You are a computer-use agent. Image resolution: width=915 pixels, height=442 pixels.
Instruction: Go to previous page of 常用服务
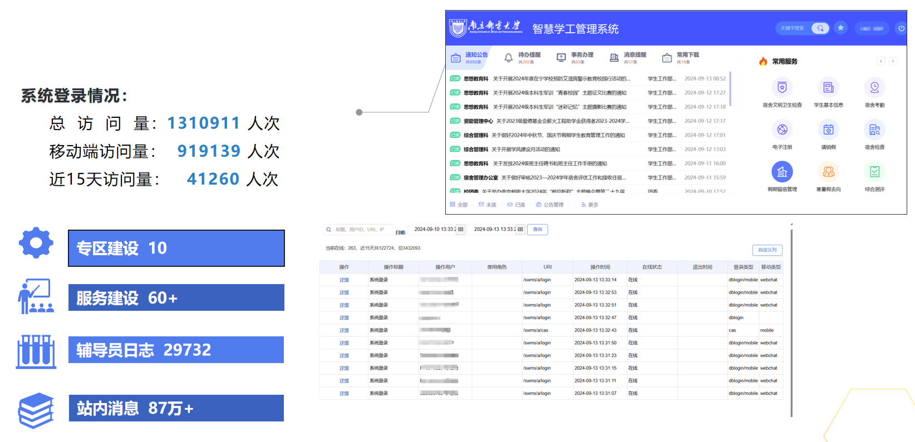coord(880,61)
